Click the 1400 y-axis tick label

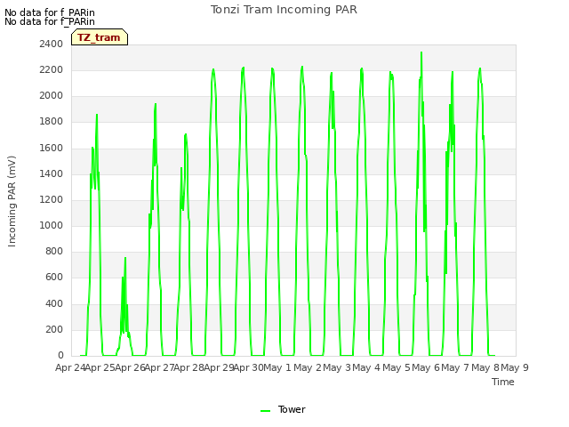point(52,173)
